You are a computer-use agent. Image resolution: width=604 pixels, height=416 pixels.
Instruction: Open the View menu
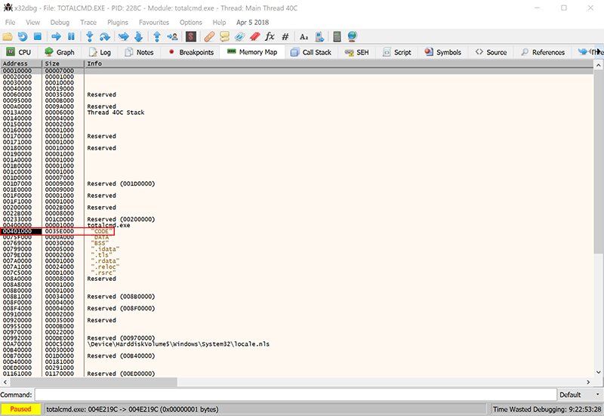tap(32, 23)
